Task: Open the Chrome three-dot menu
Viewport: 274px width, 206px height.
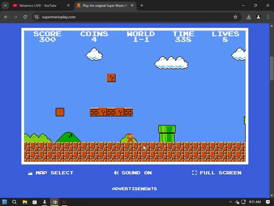Action: tap(268, 17)
